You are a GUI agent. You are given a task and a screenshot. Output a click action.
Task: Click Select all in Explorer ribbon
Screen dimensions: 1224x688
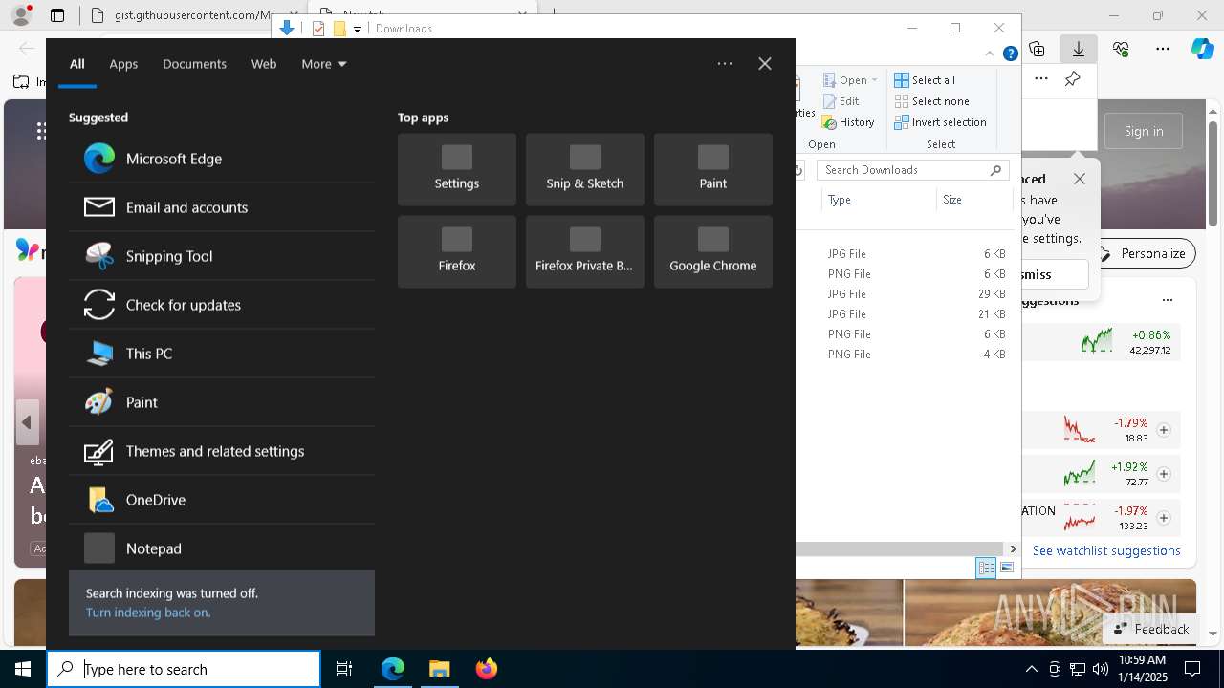pyautogui.click(x=925, y=80)
